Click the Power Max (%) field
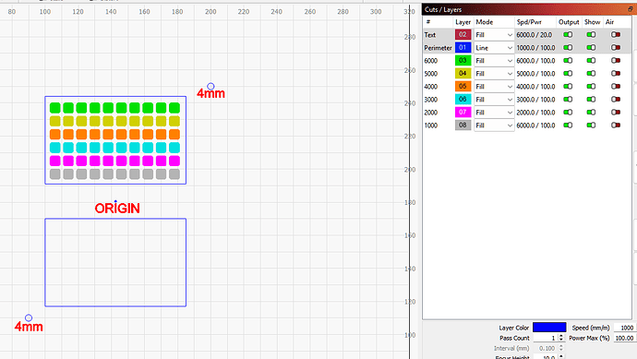The width and height of the screenshot is (637, 359). 624,338
